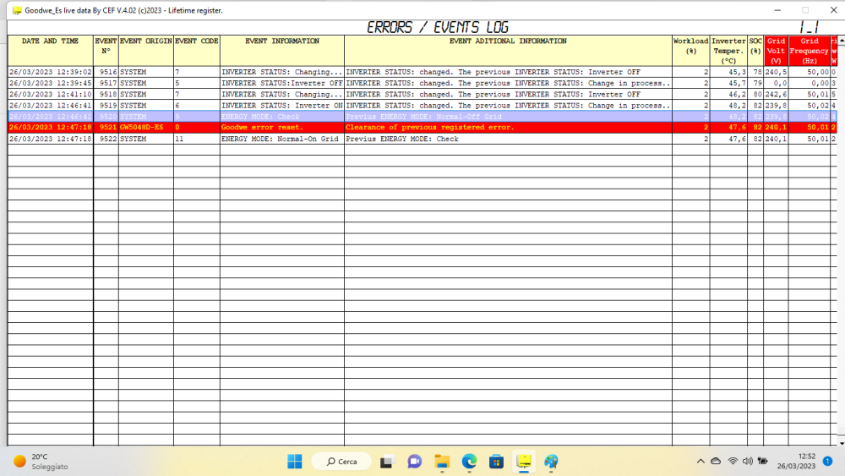845x476 pixels.
Task: Select event number 9518 cell
Action: (x=106, y=95)
